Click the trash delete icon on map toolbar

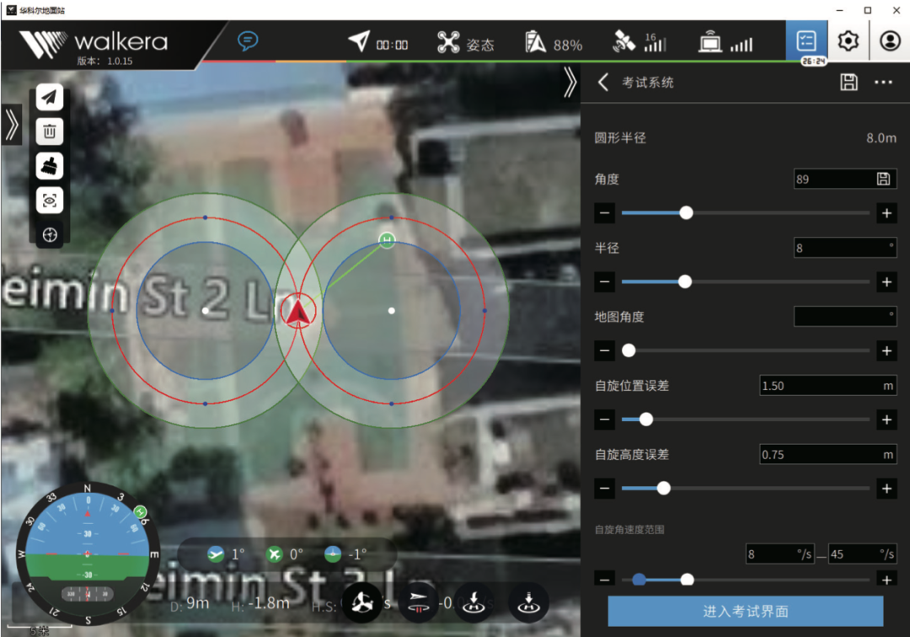pos(50,131)
